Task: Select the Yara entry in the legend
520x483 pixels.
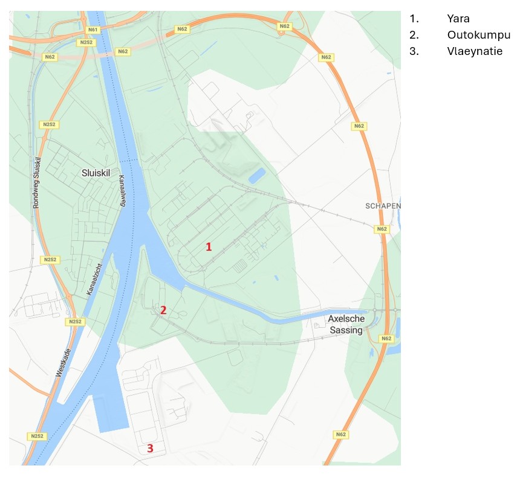Action: pos(458,18)
